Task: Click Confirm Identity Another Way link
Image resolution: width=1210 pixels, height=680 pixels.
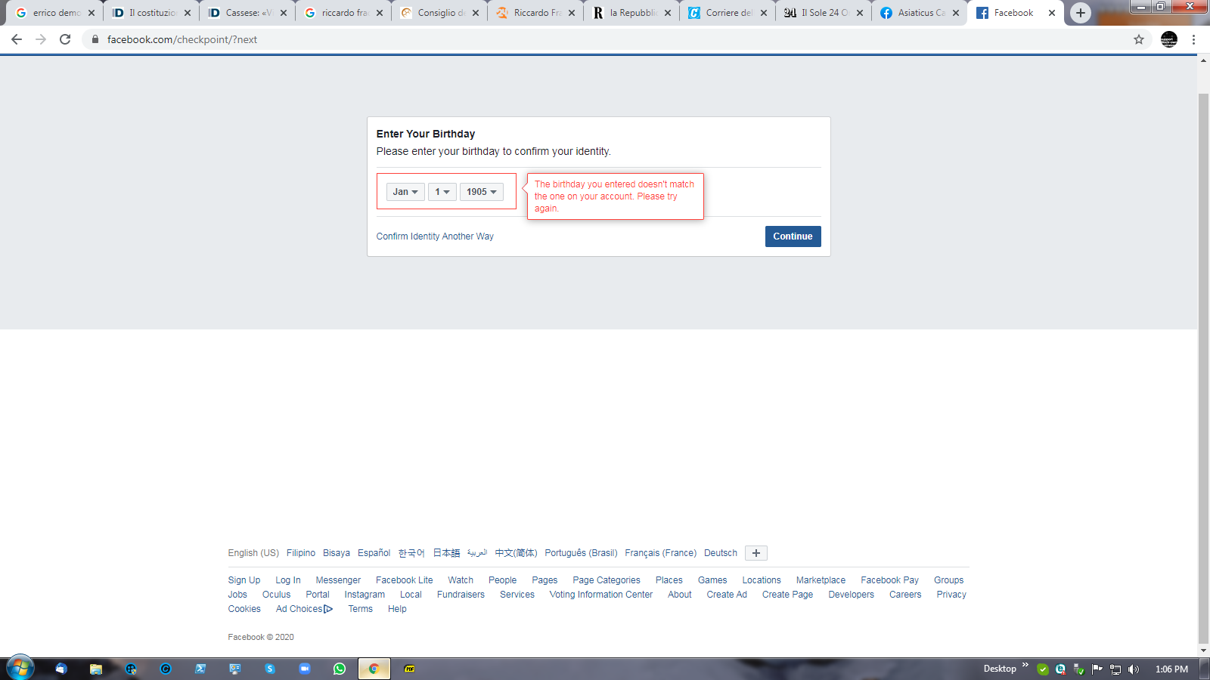Action: tap(435, 236)
